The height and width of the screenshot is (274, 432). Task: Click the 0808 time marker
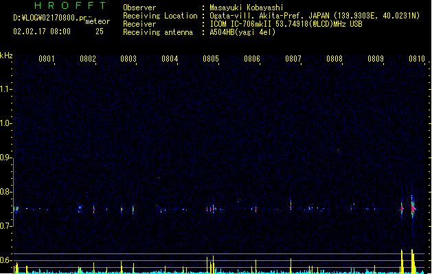click(334, 59)
